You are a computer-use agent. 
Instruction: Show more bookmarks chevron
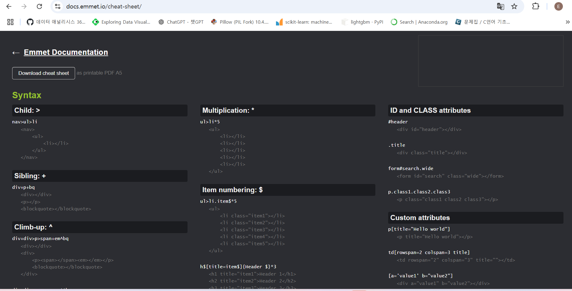[567, 22]
